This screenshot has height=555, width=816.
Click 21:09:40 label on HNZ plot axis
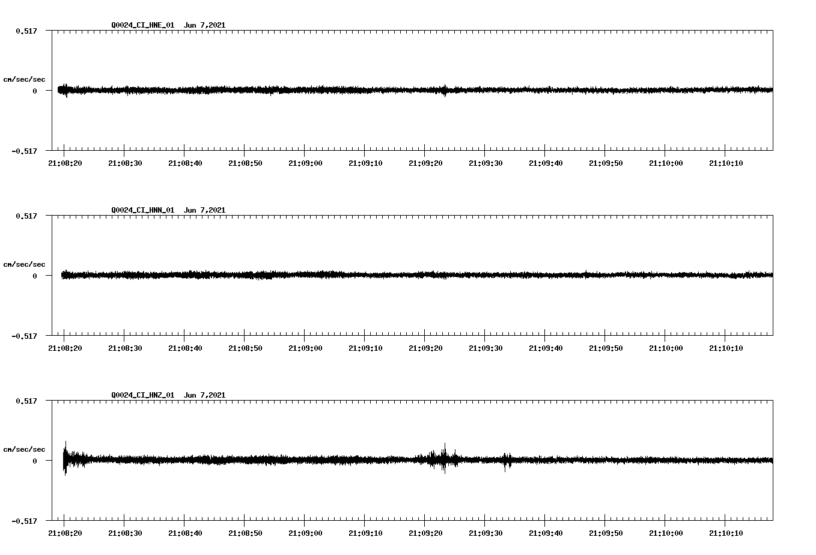pos(546,533)
